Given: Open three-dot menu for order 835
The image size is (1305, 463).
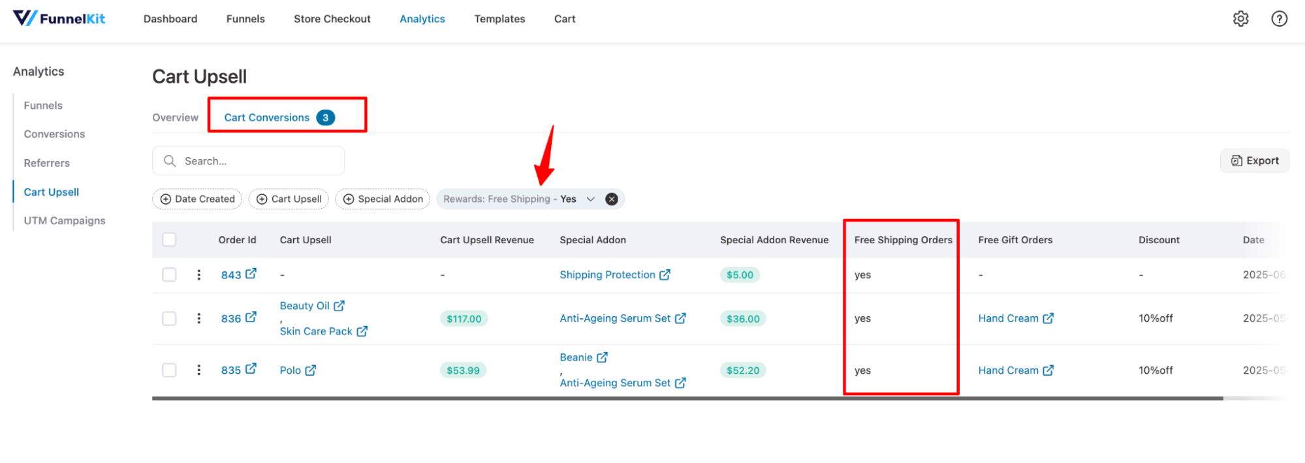Looking at the screenshot, I should 198,370.
